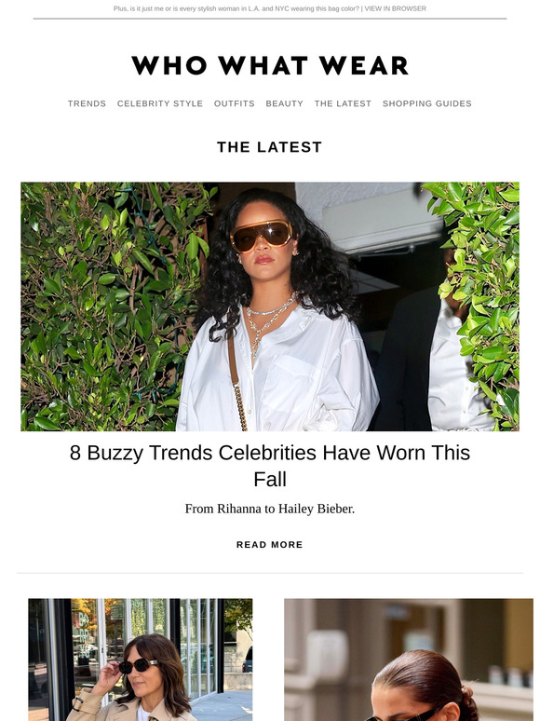This screenshot has width=540, height=721.
Task: Open SHOPPING GUIDES from the navigation
Action: tap(427, 103)
